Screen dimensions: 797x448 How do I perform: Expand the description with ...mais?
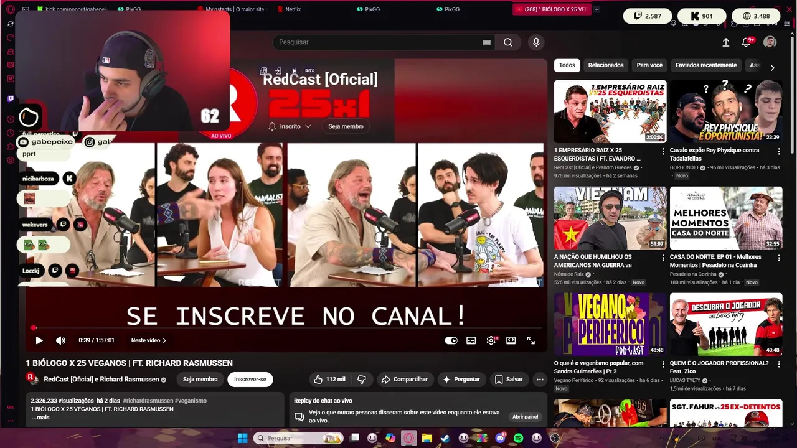(x=40, y=418)
